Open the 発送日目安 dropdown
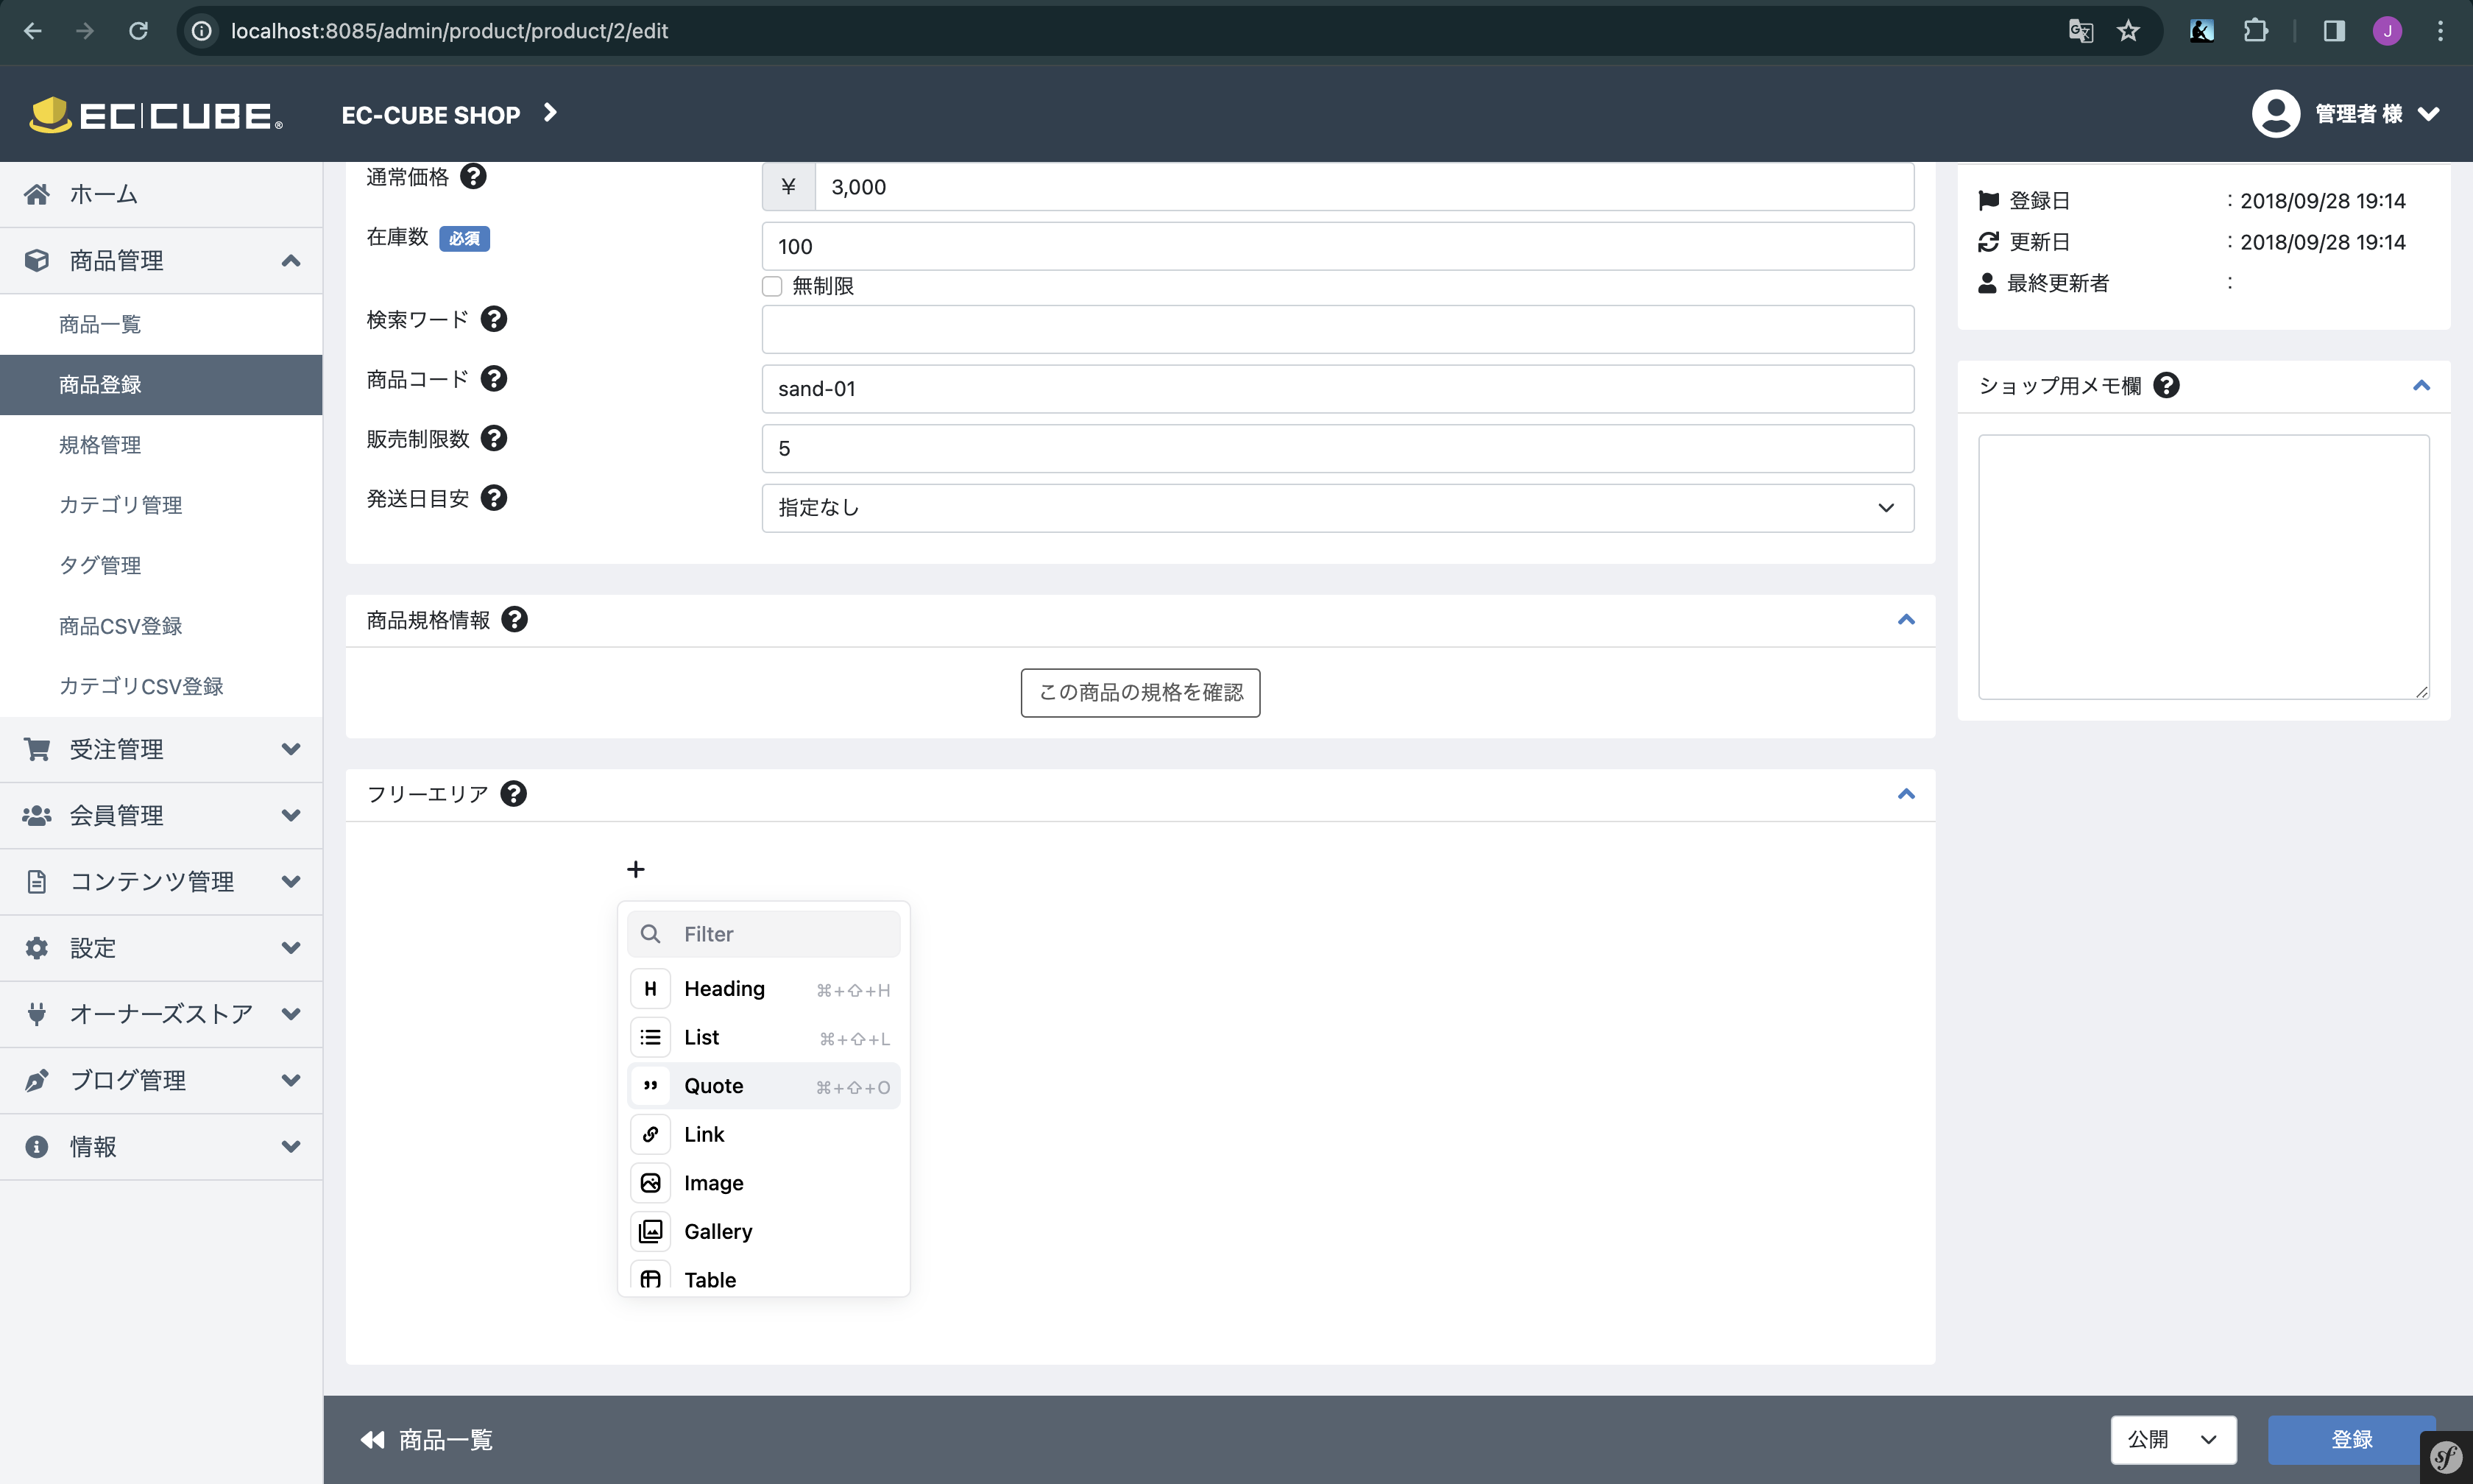Viewport: 2473px width, 1484px height. (x=1337, y=508)
